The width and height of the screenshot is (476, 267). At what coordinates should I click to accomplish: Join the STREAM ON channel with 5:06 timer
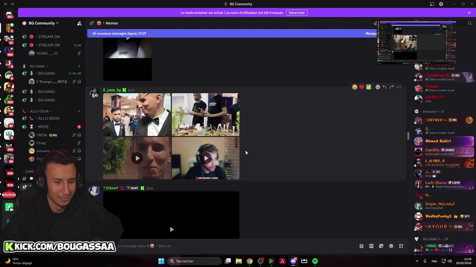coord(52,45)
